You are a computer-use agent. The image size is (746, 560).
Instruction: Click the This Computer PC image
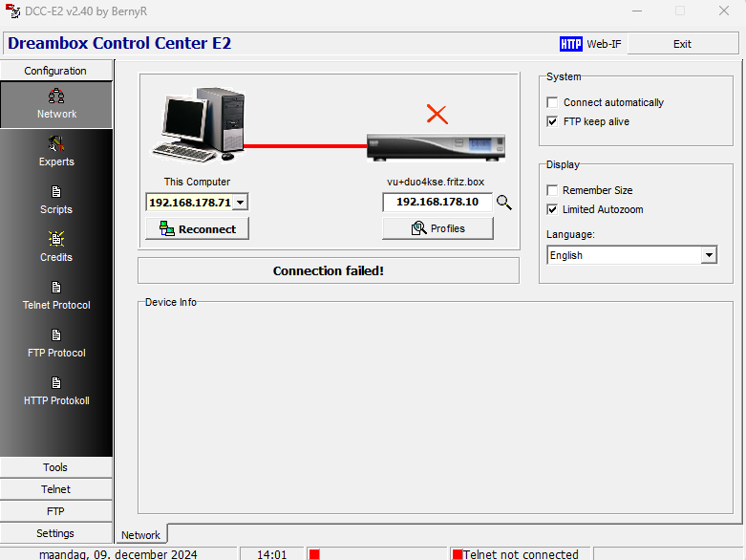pyautogui.click(x=198, y=124)
